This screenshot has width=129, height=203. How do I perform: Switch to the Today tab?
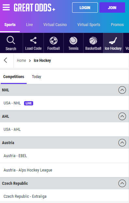(37, 77)
